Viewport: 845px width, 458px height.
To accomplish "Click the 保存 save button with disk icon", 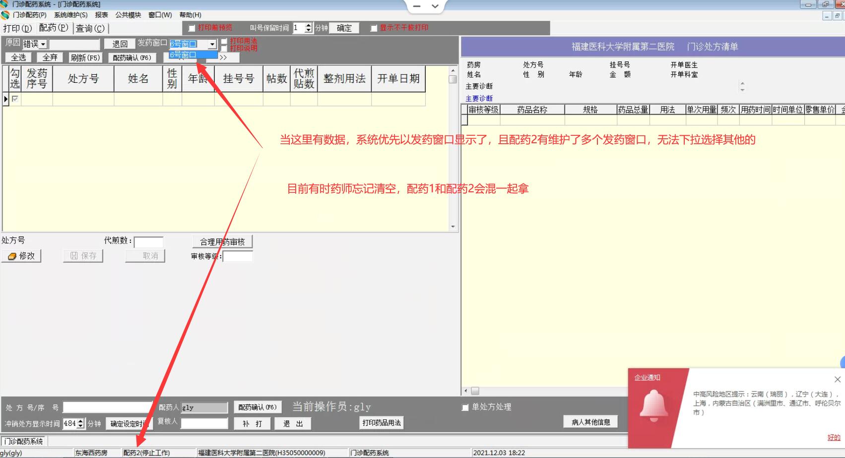I will point(83,256).
